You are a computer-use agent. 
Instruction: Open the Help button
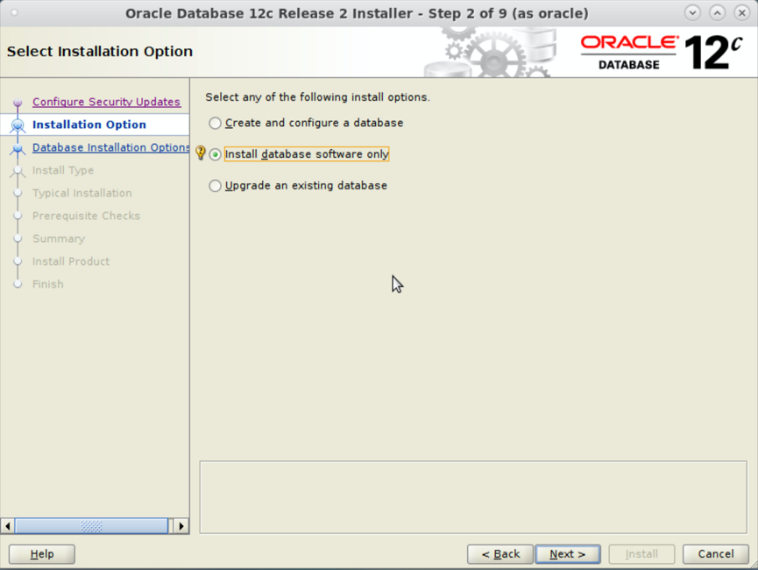(x=42, y=554)
